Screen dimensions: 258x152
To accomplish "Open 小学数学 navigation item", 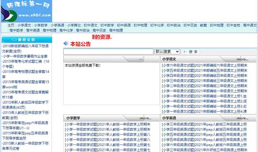I will (41, 25).
